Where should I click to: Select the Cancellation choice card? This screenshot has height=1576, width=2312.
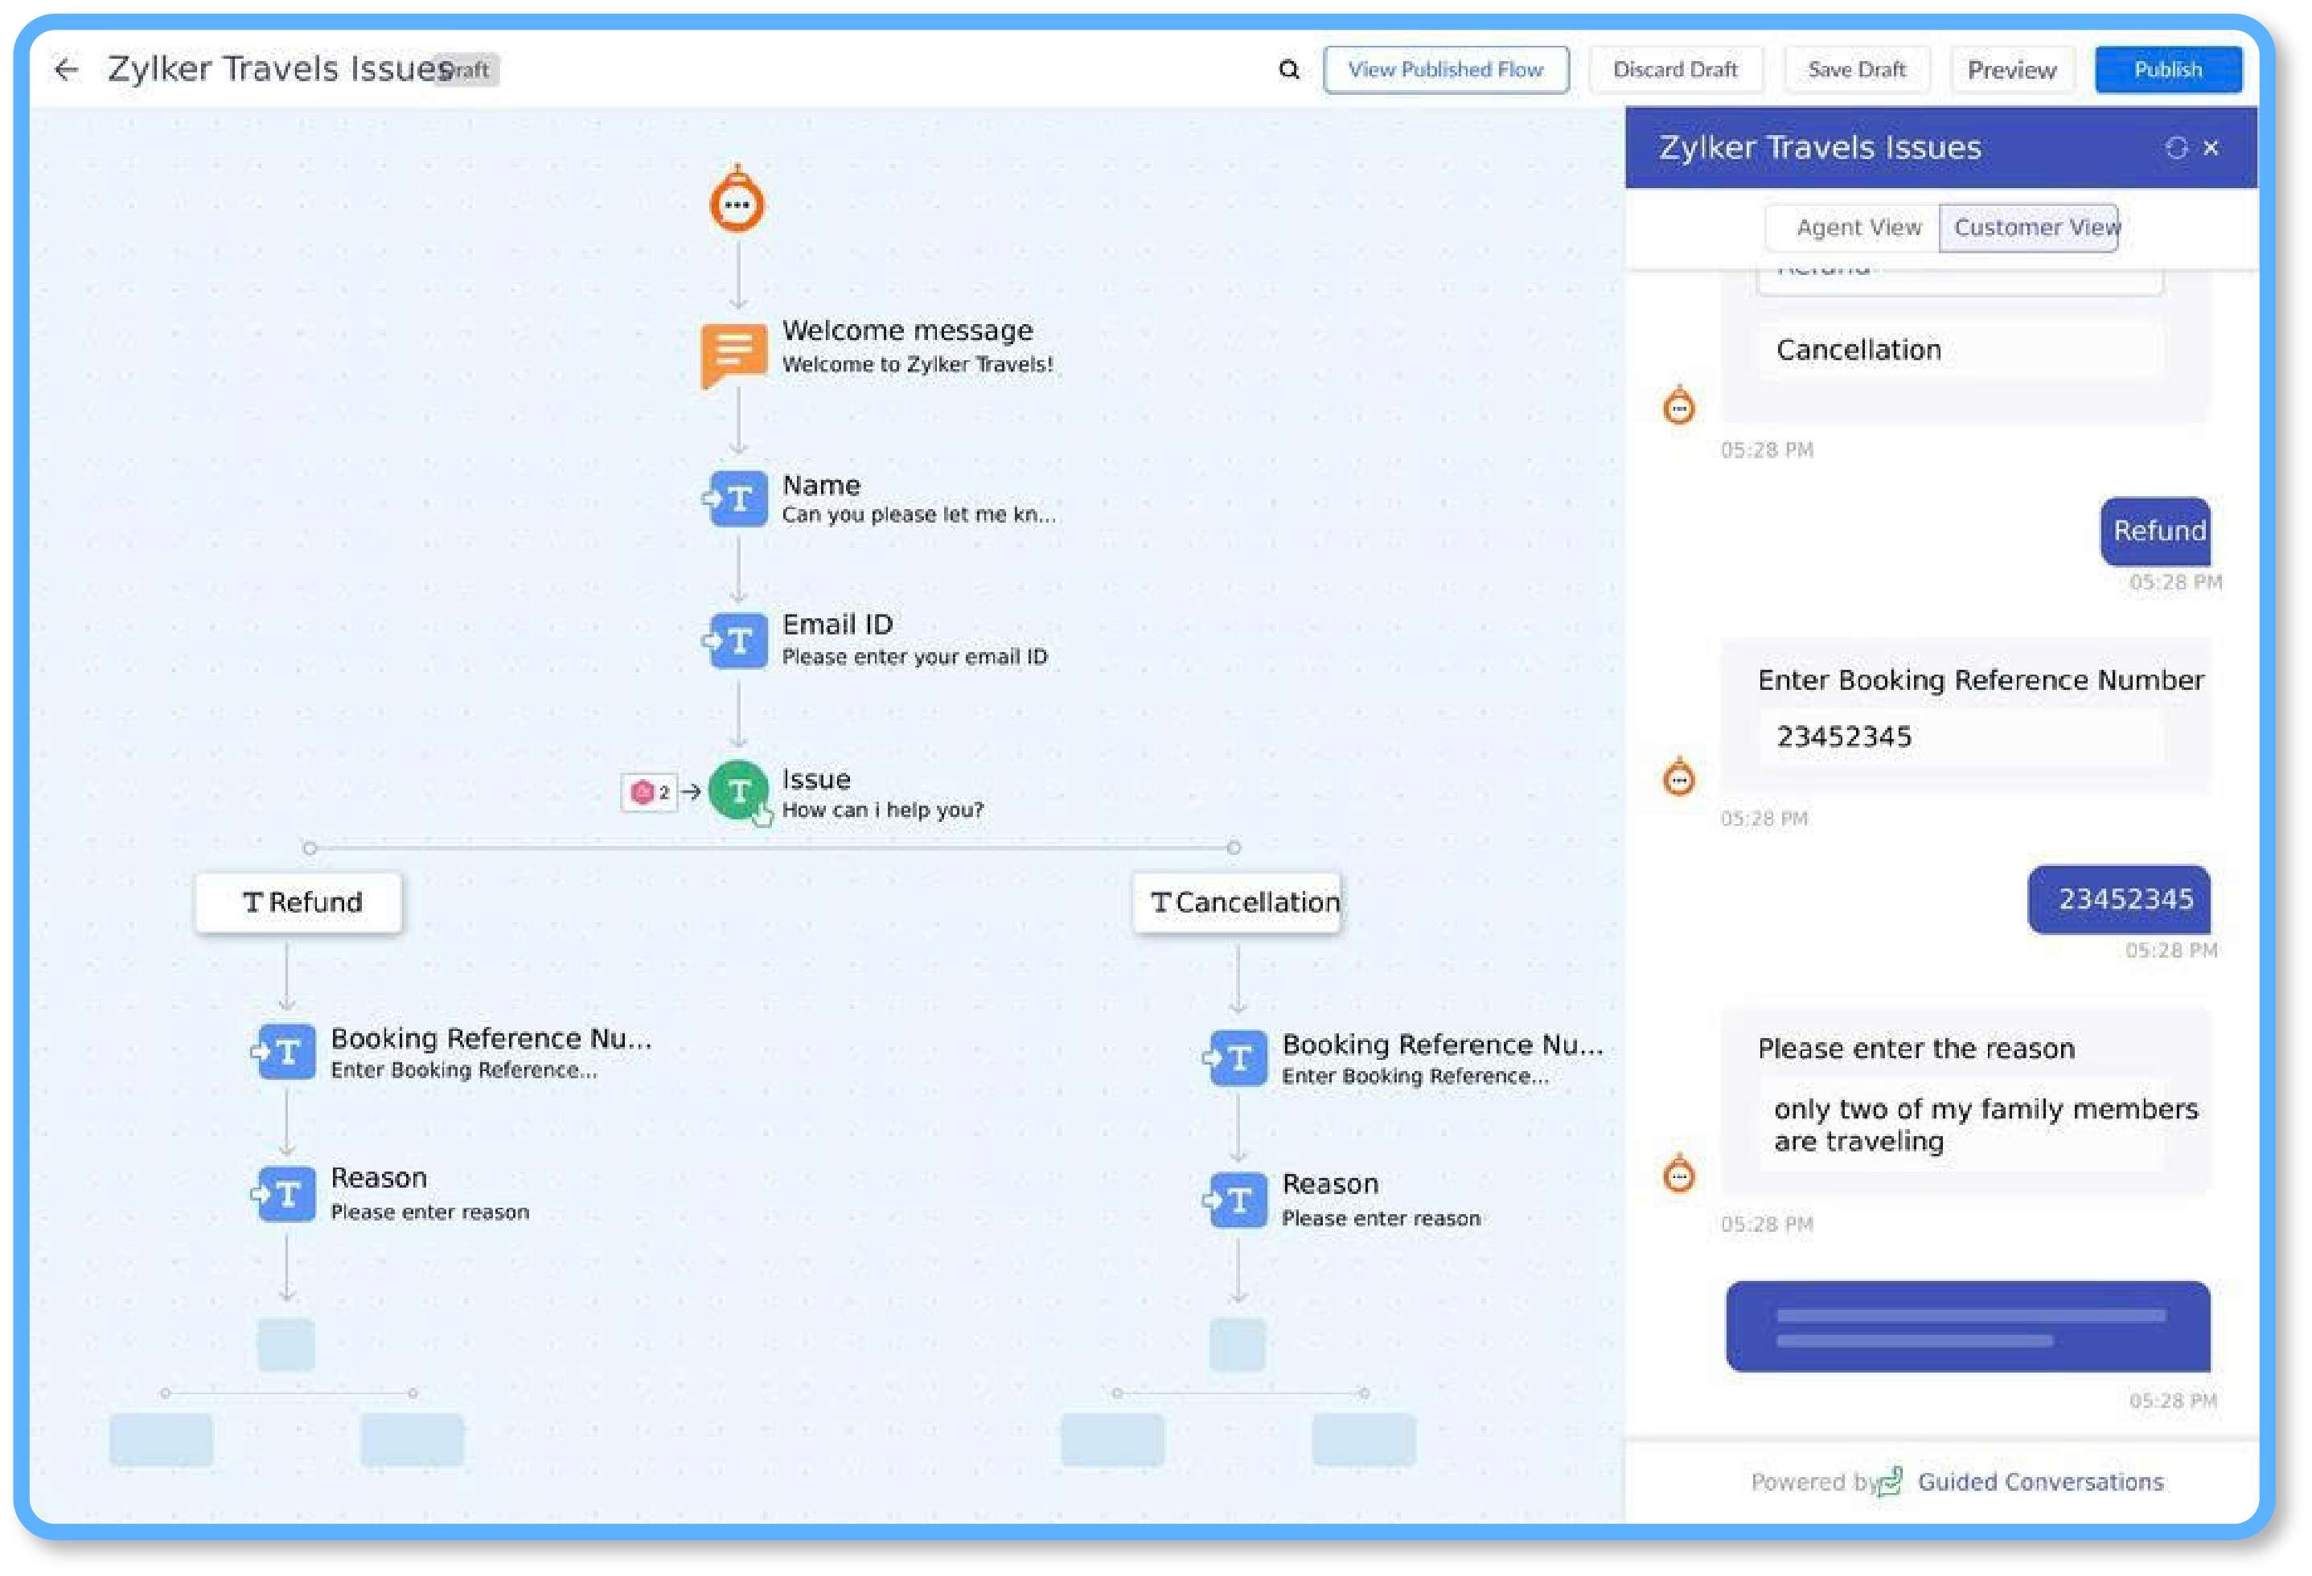tap(1237, 901)
